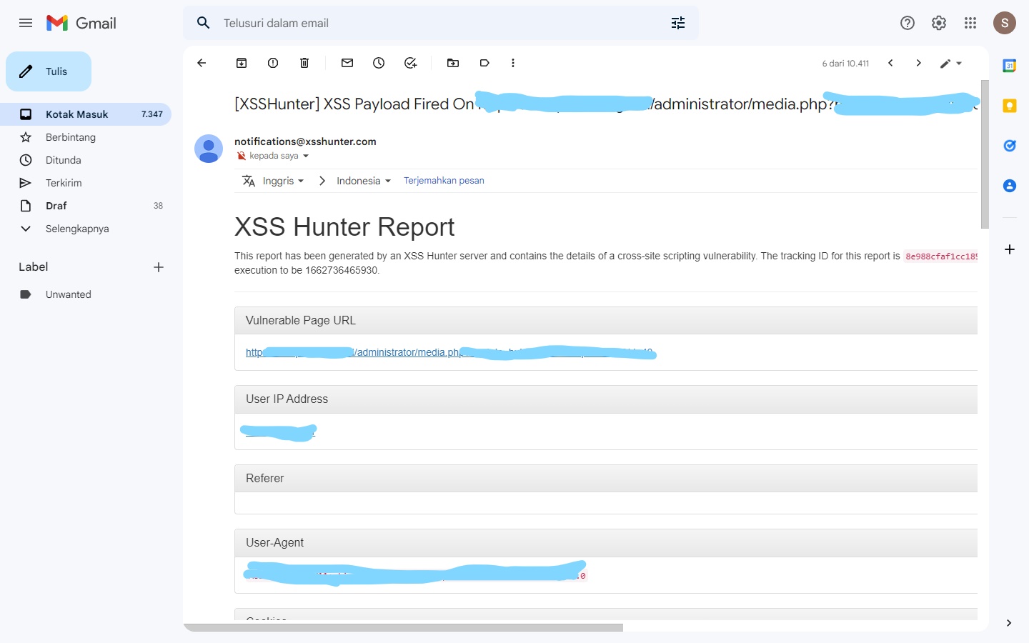1029x643 pixels.
Task: Go to newer email arrow
Action: click(x=890, y=63)
